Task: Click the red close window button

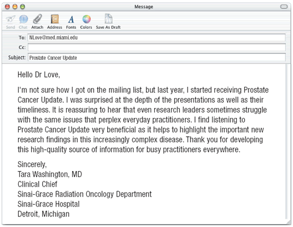Action: pyautogui.click(x=8, y=7)
